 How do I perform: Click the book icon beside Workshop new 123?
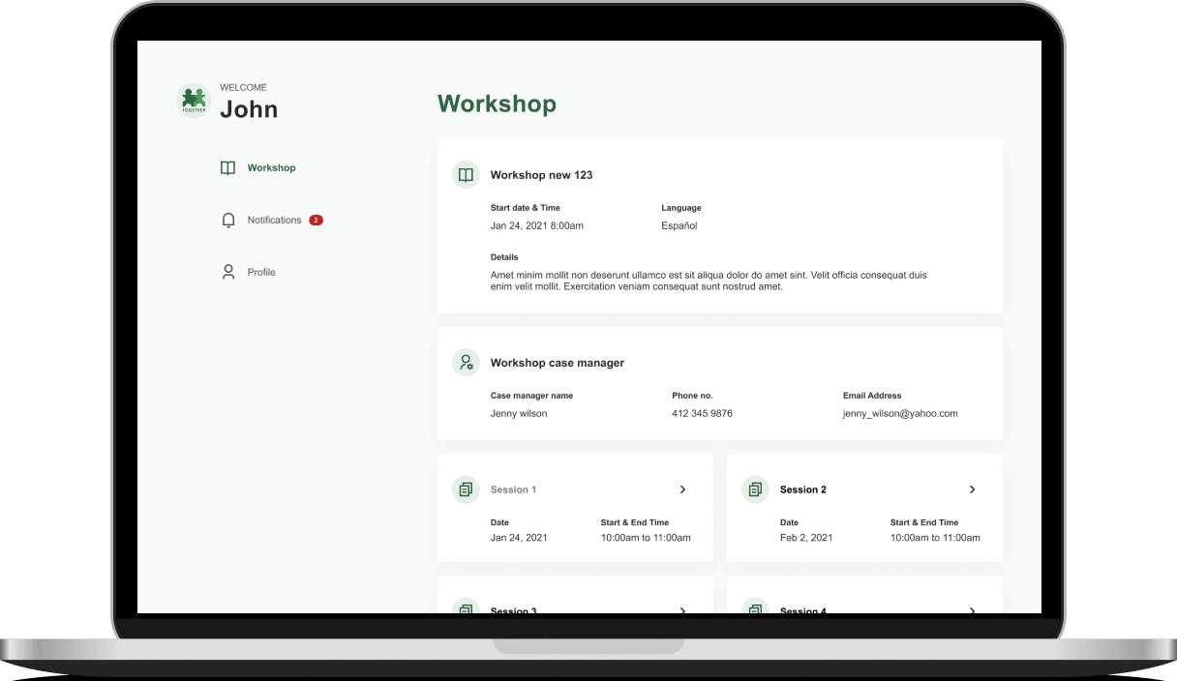click(466, 175)
